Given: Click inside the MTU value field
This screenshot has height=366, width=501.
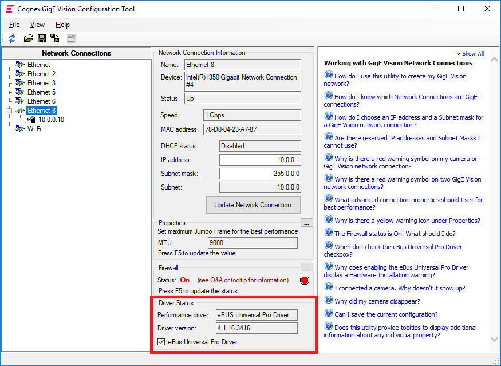Looking at the screenshot, I should tap(252, 243).
